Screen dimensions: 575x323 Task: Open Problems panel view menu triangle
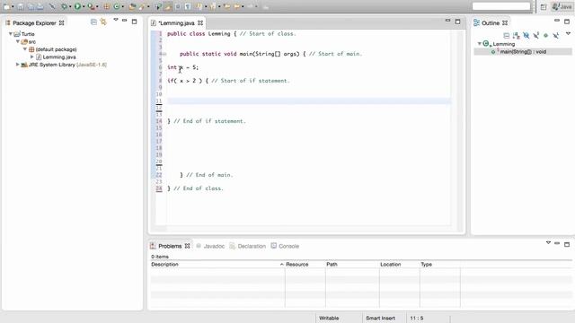(x=548, y=243)
